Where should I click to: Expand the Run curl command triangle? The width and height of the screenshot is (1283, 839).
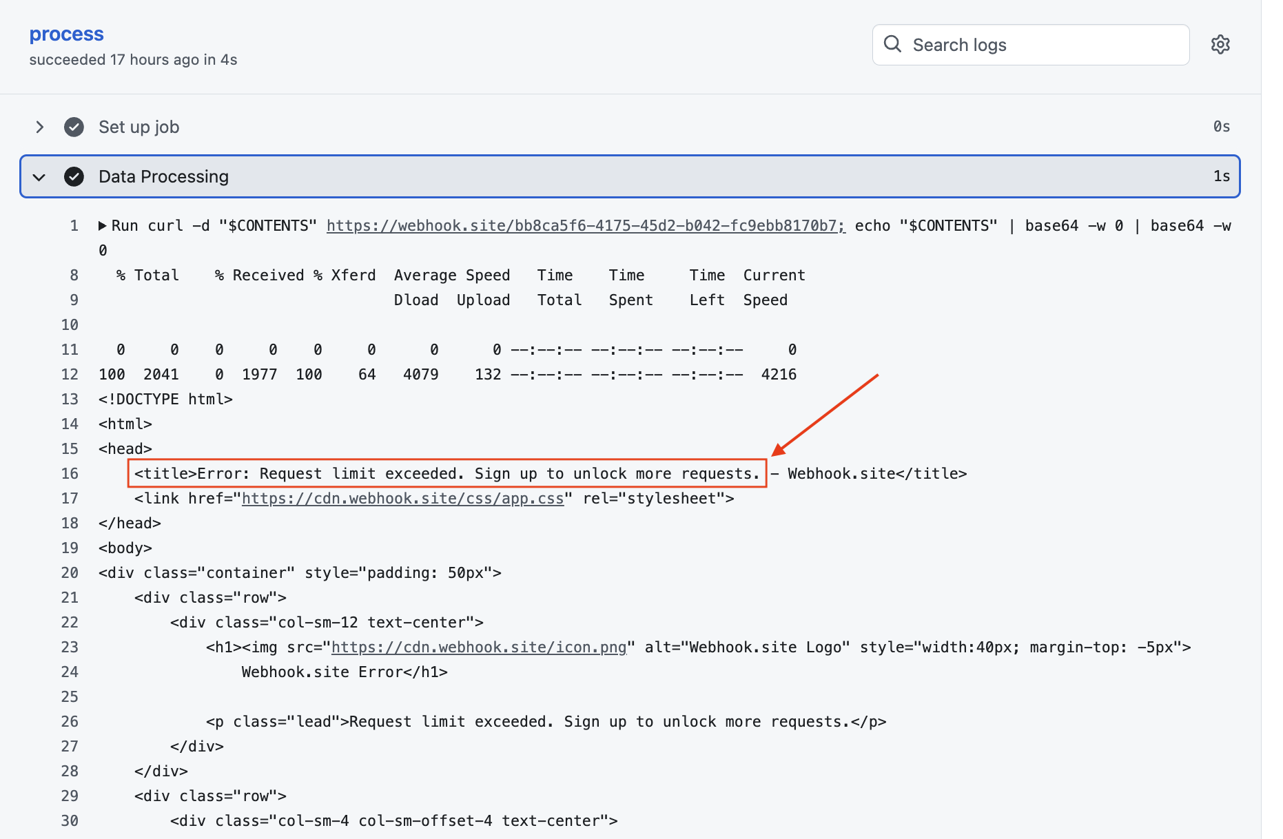[x=103, y=226]
